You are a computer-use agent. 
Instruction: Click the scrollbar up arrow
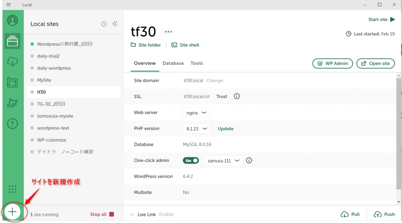point(399,76)
